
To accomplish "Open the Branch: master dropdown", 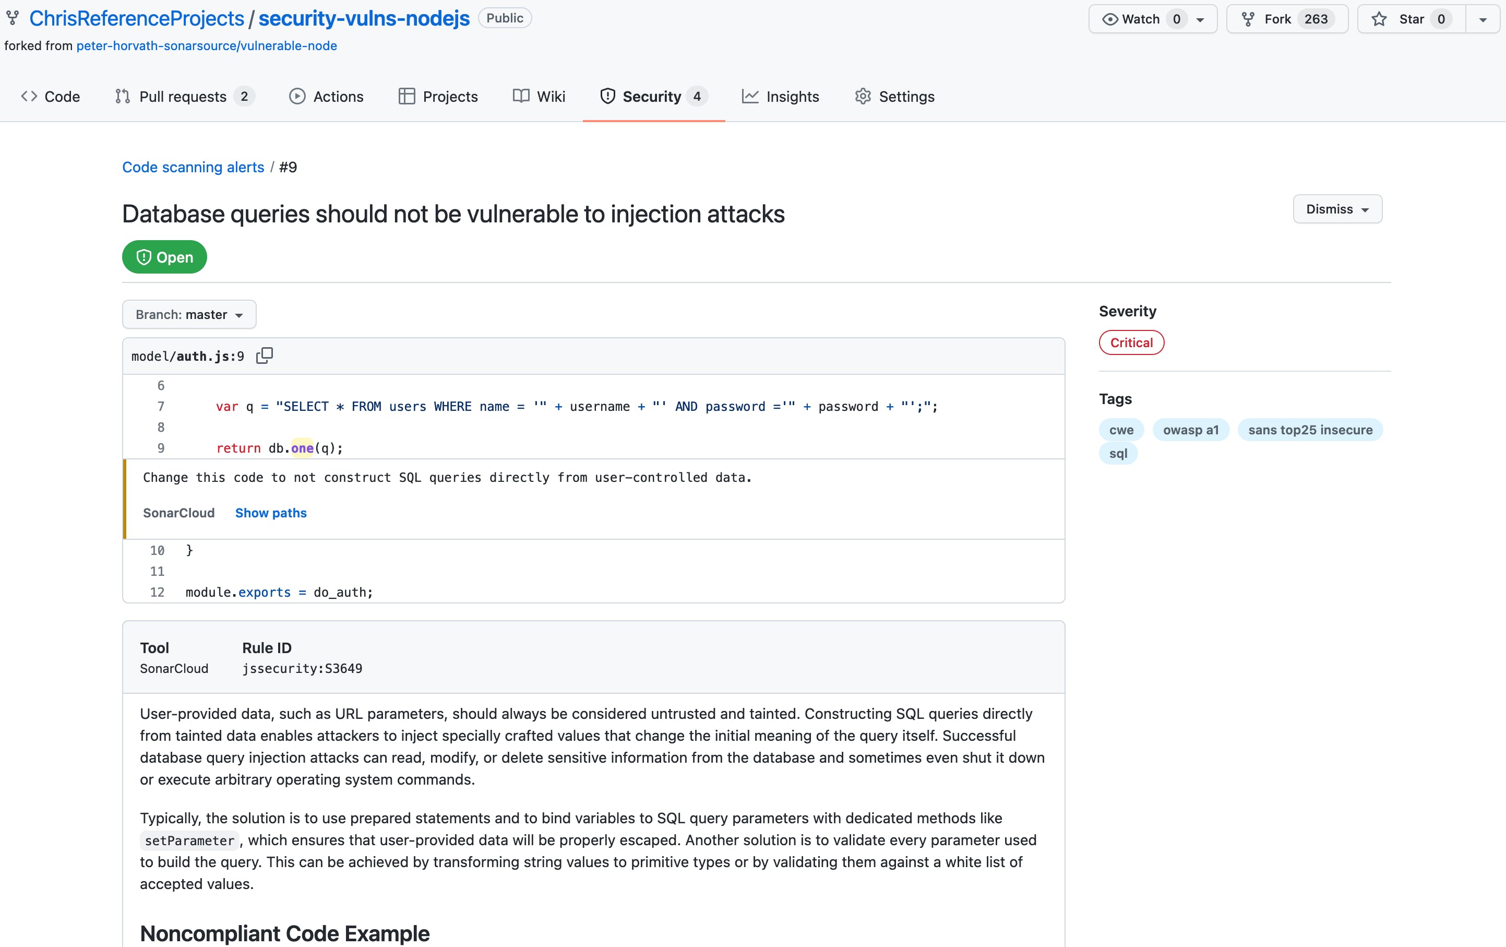I will click(189, 314).
